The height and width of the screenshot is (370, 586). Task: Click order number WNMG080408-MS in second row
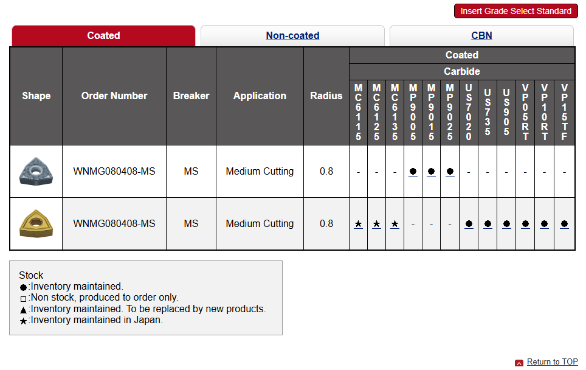(x=114, y=224)
